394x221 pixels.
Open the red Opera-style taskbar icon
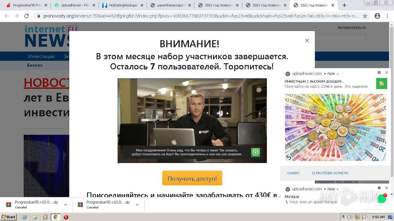[x=66, y=217]
